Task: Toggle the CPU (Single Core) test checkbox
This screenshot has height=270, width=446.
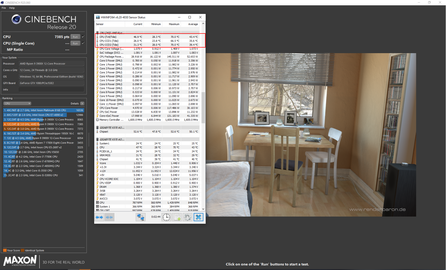Action: [x=83, y=43]
